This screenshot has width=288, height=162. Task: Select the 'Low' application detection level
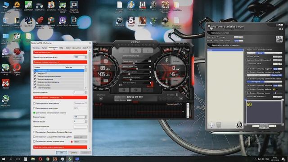pyautogui.click(x=260, y=53)
